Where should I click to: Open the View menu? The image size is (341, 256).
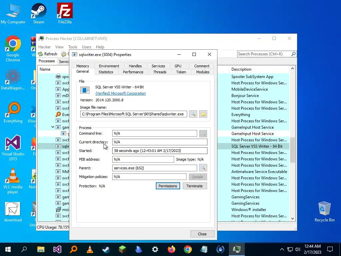(59, 47)
